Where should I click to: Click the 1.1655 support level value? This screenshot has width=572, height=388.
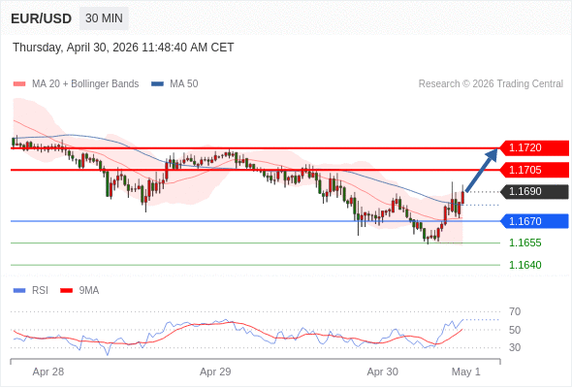click(524, 242)
